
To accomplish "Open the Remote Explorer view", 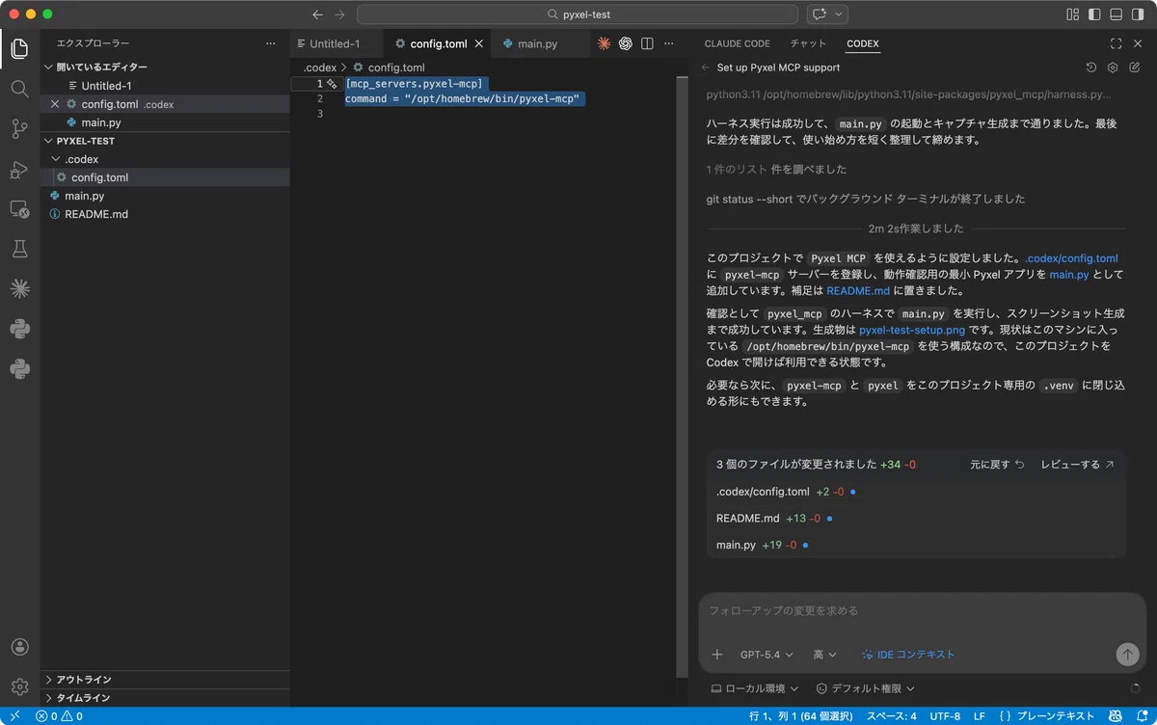I will [19, 208].
